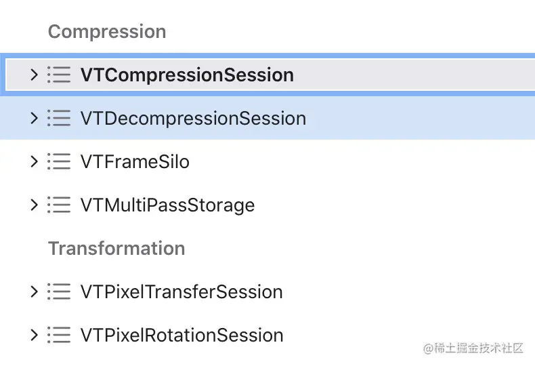This screenshot has width=535, height=366.
Task: Select the VTPixelTransferSession item
Action: pyautogui.click(x=181, y=292)
